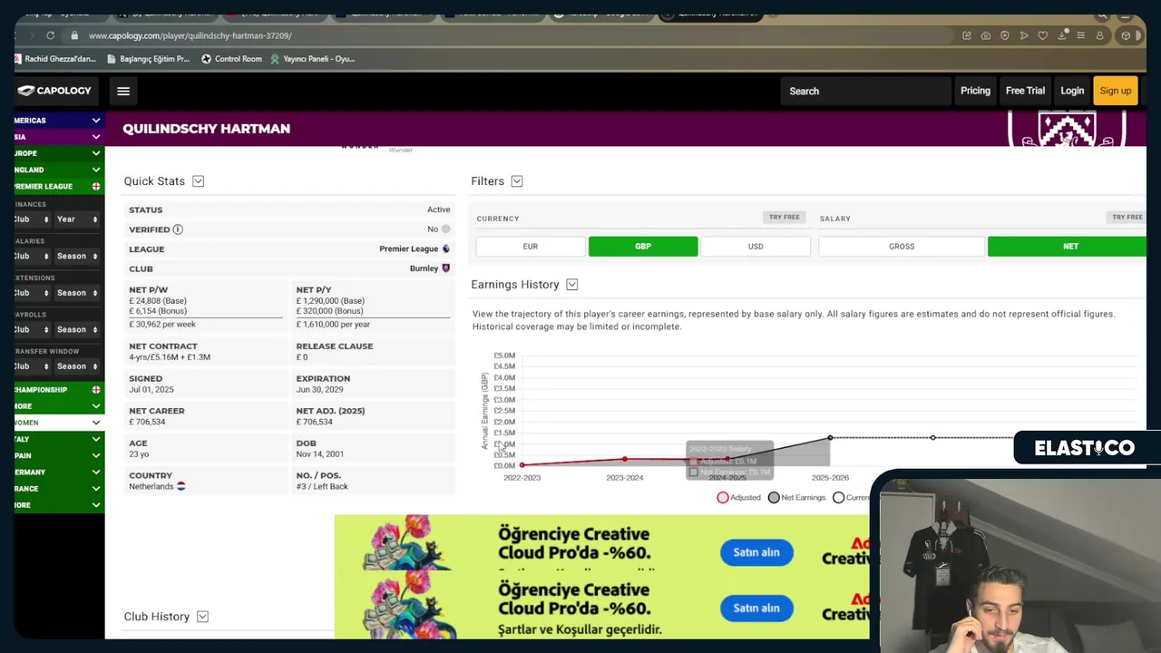Image resolution: width=1161 pixels, height=653 pixels.
Task: Click the Free Trial button
Action: coord(1025,91)
